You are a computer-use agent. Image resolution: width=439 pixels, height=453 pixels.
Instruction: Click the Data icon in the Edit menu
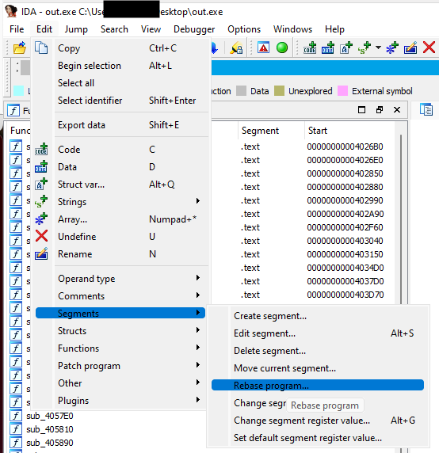tap(41, 166)
